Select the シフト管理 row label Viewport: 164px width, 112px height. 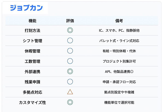32,41
